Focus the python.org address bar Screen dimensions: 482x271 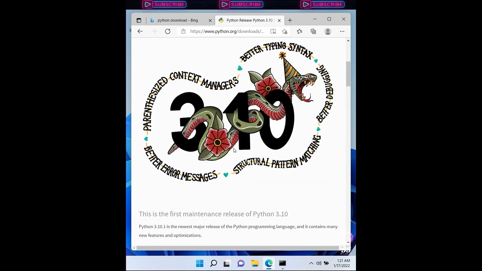point(227,31)
